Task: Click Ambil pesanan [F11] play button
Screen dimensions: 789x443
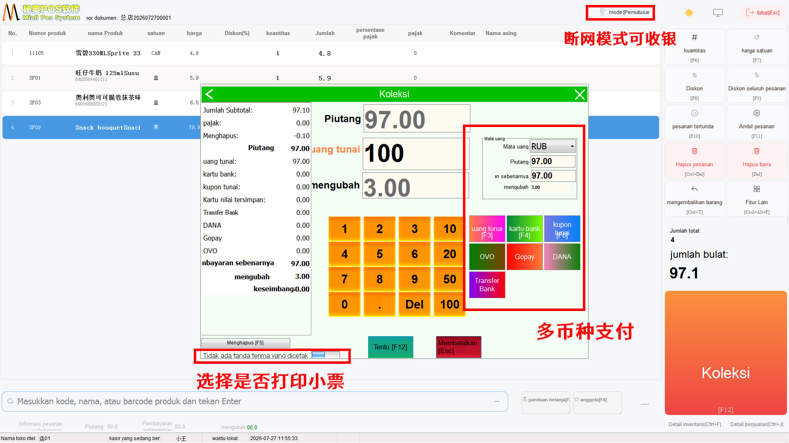Action: tap(757, 123)
